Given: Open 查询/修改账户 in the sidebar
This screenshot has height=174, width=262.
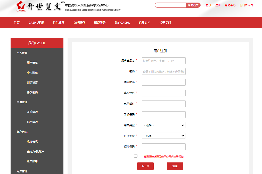Looking at the screenshot, I should click(x=36, y=152).
